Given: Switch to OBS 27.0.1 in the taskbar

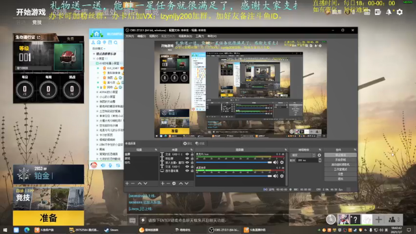Looking at the screenshot, I should [224, 230].
